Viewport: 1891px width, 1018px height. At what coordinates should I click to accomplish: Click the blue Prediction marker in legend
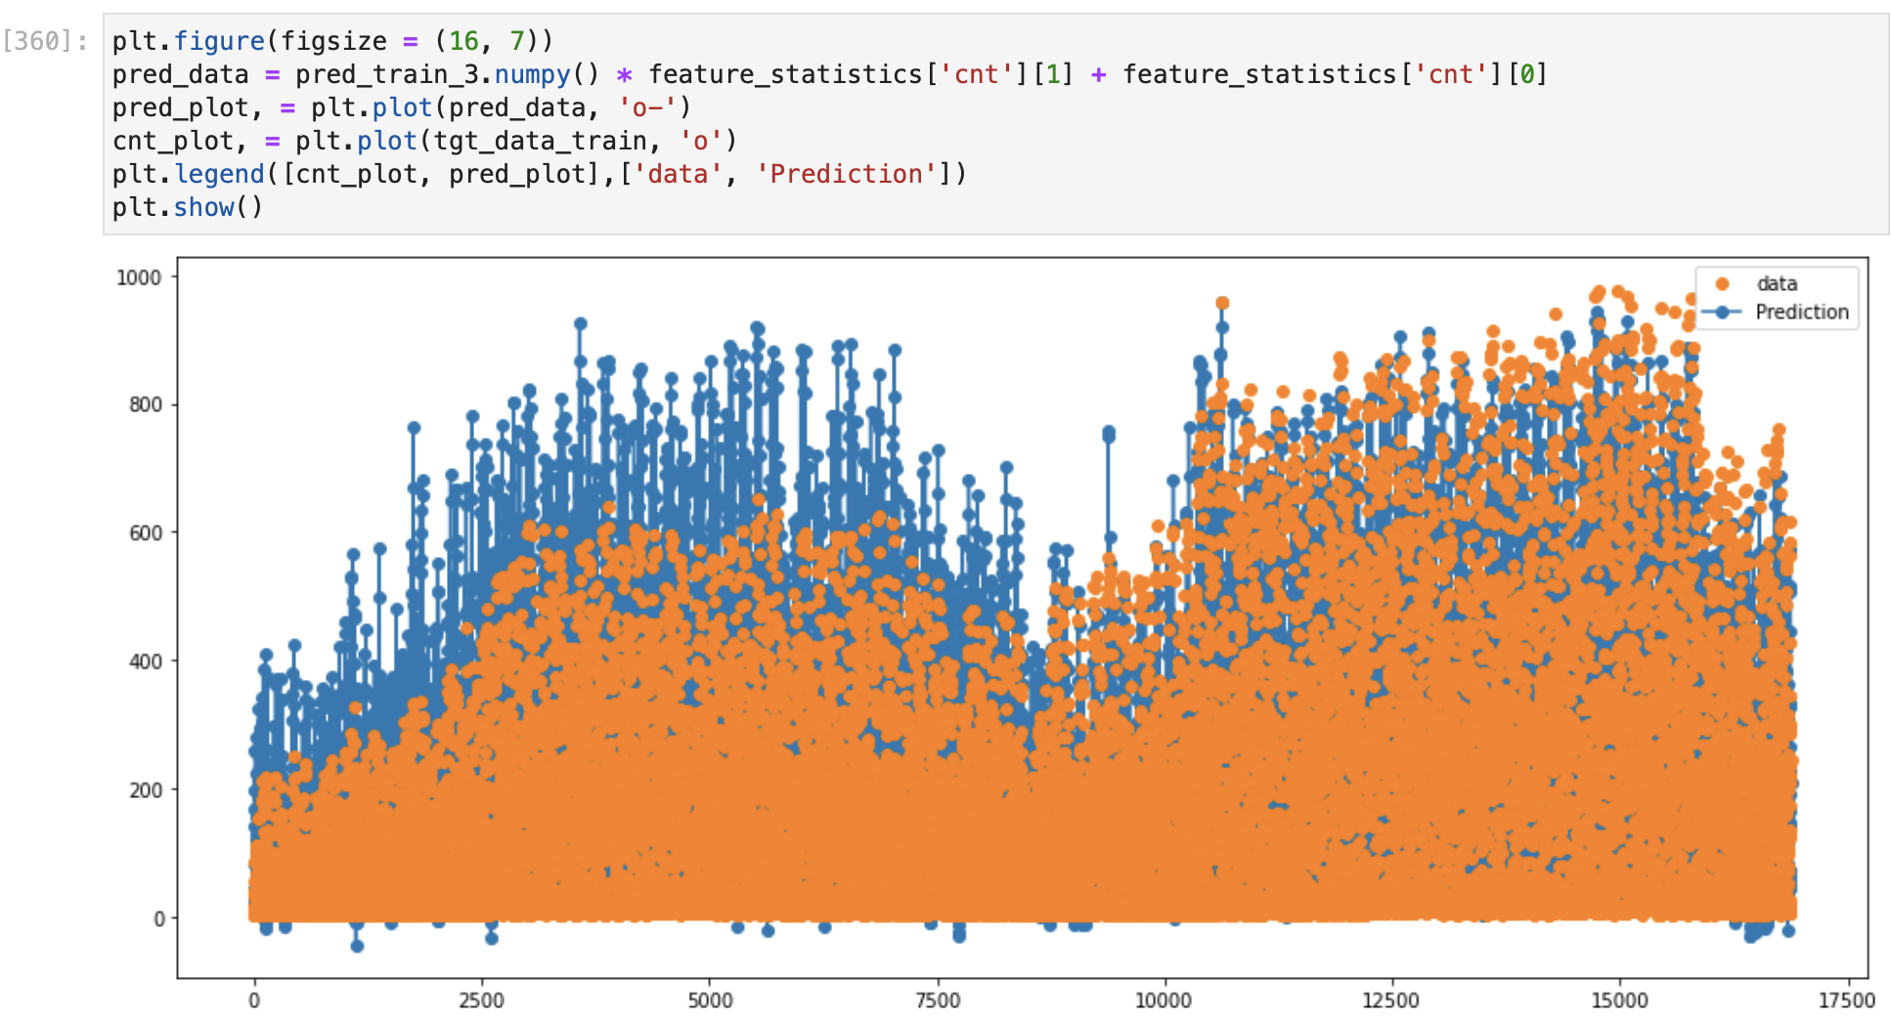pos(1722,312)
